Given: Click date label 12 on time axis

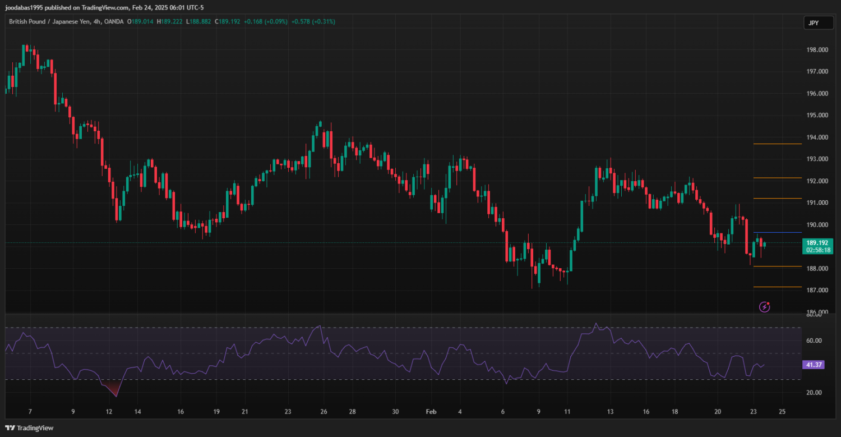Looking at the screenshot, I should 109,412.
